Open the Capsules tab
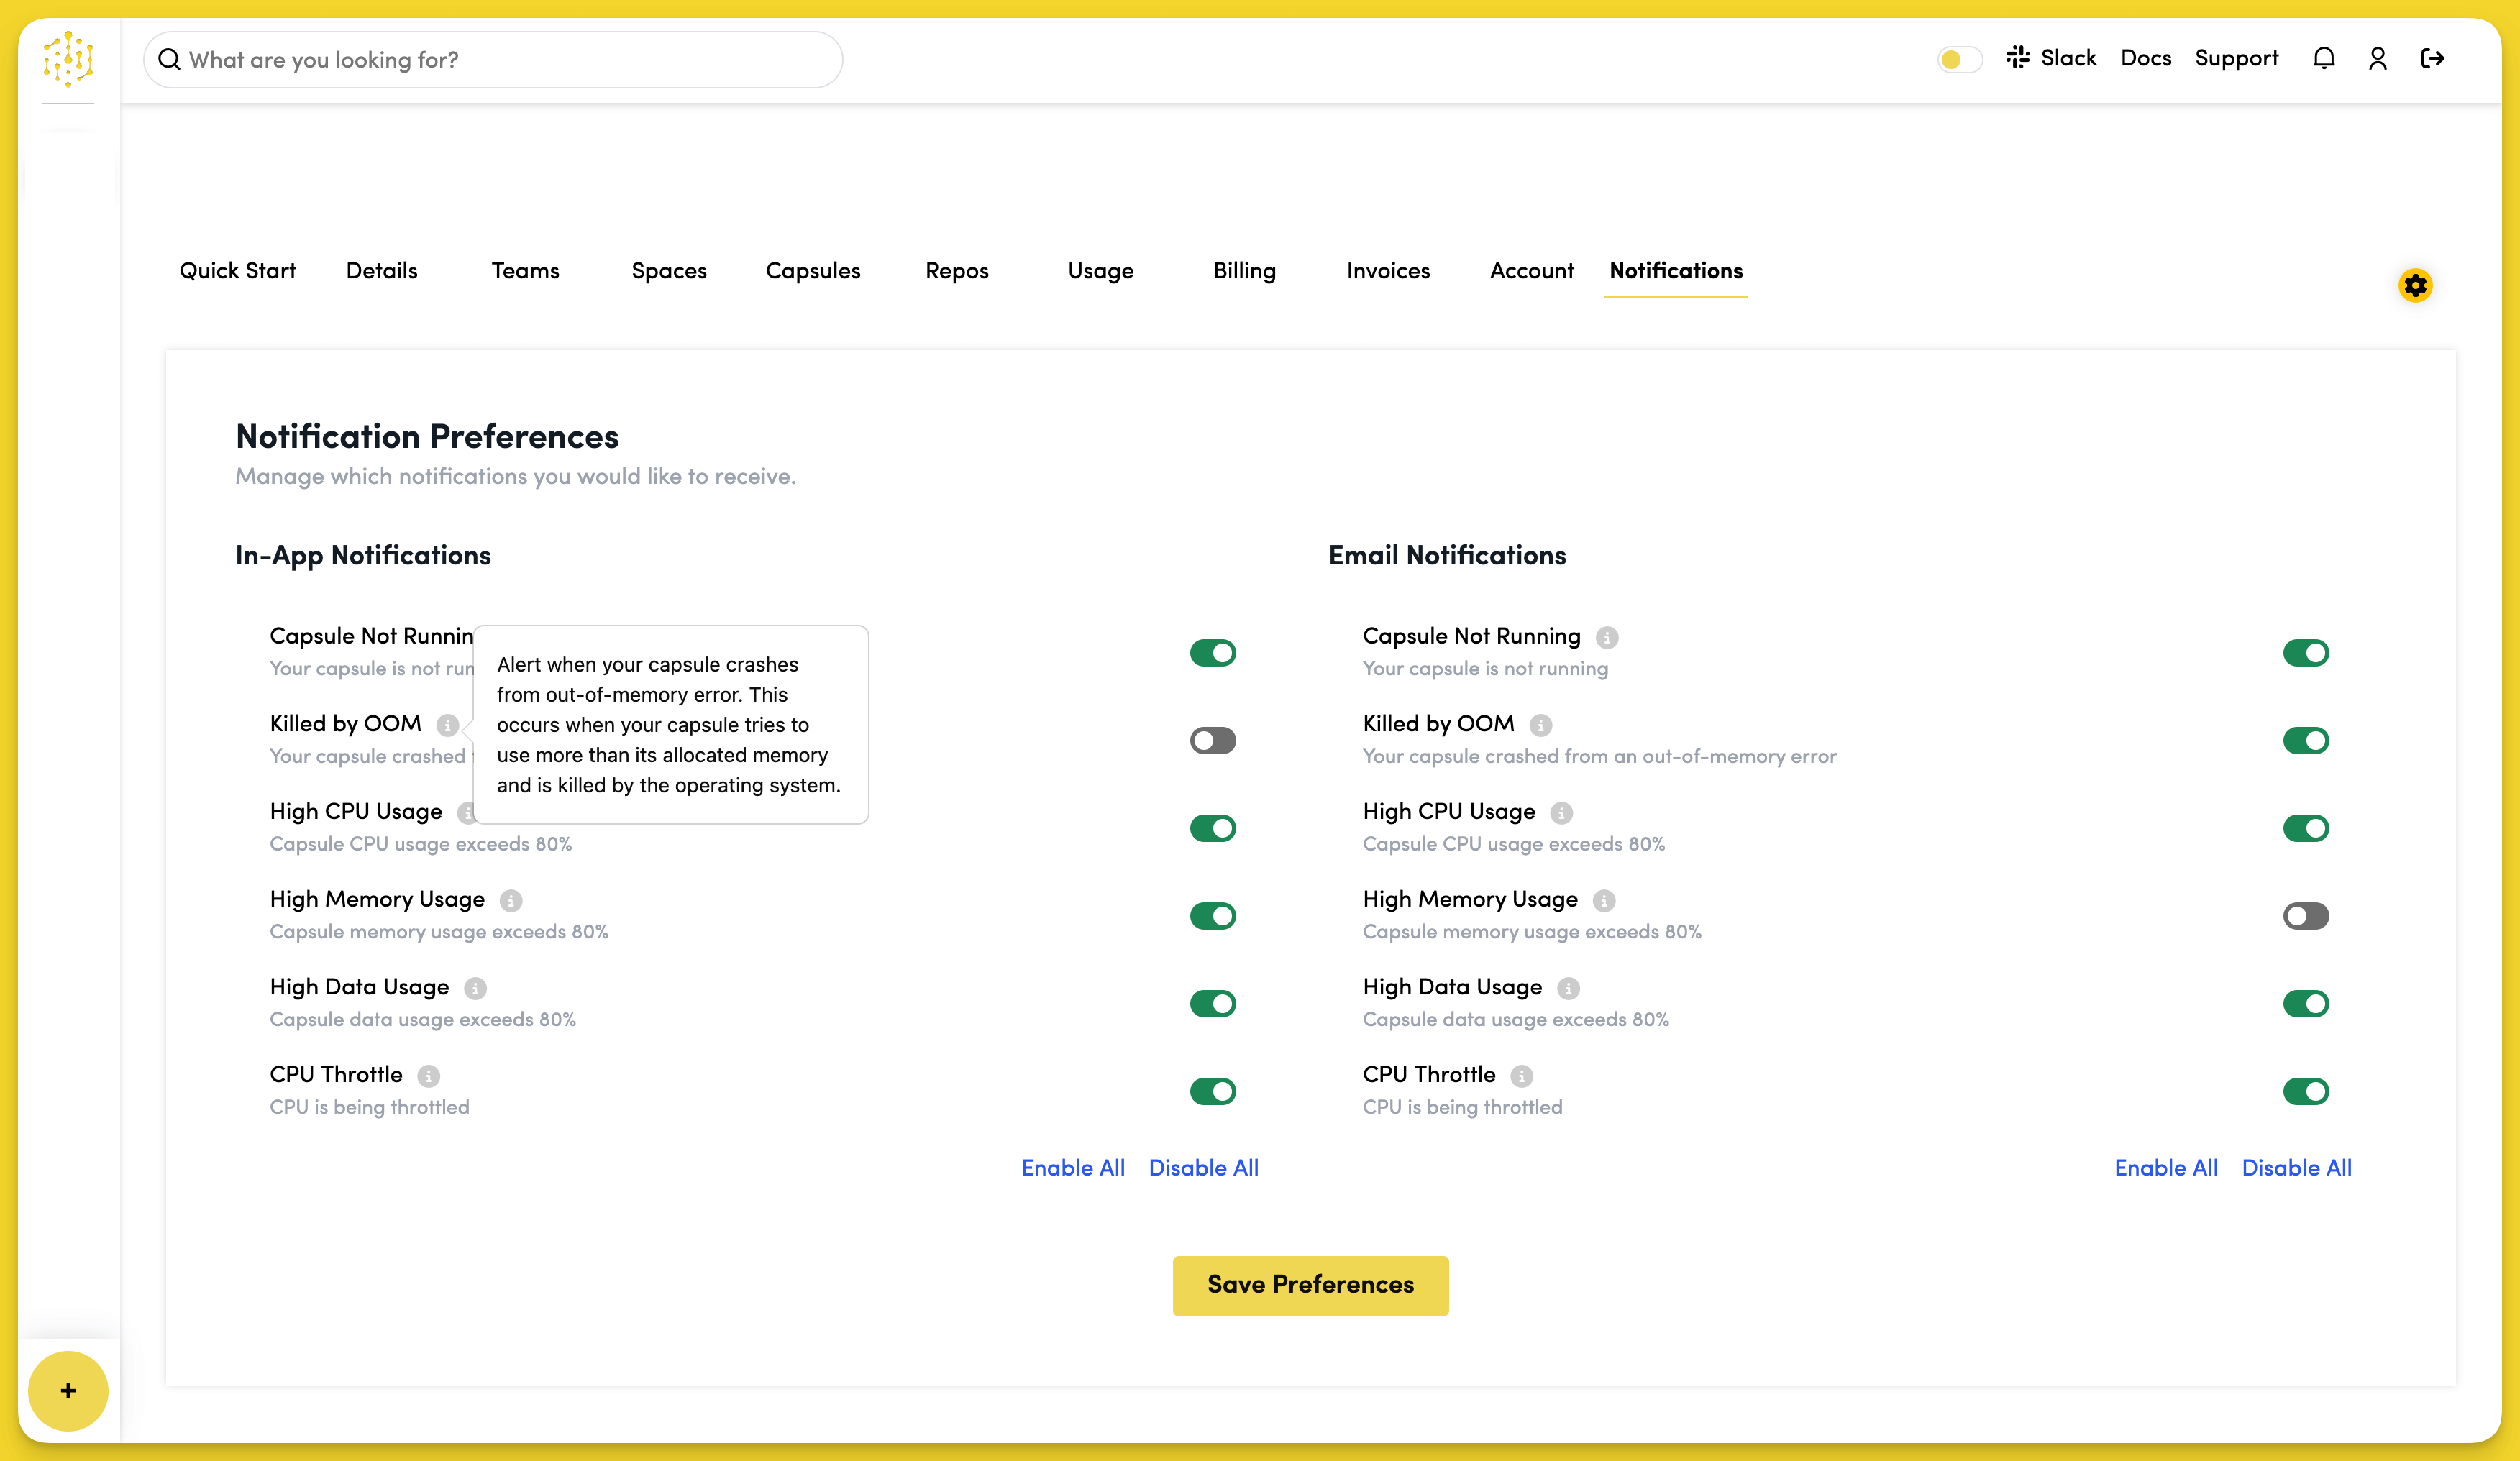The height and width of the screenshot is (1461, 2520). tap(812, 271)
